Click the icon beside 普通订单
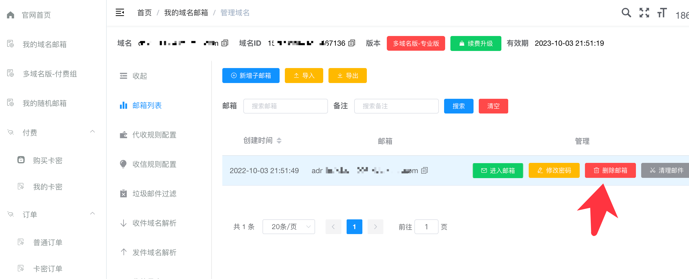Screen dimensions: 689x279 pos(21,242)
